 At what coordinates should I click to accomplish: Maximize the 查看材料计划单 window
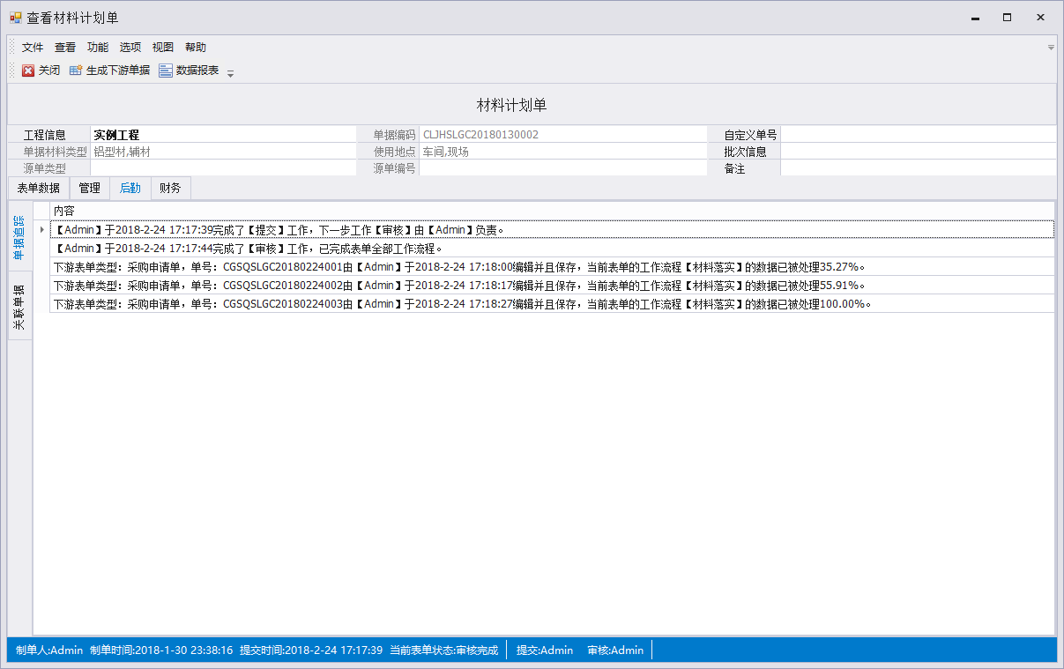click(1007, 18)
